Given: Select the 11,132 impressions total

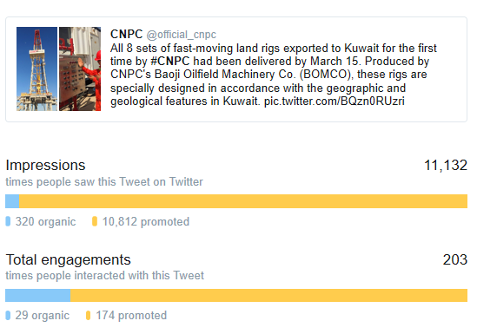Looking at the screenshot, I should (446, 166).
